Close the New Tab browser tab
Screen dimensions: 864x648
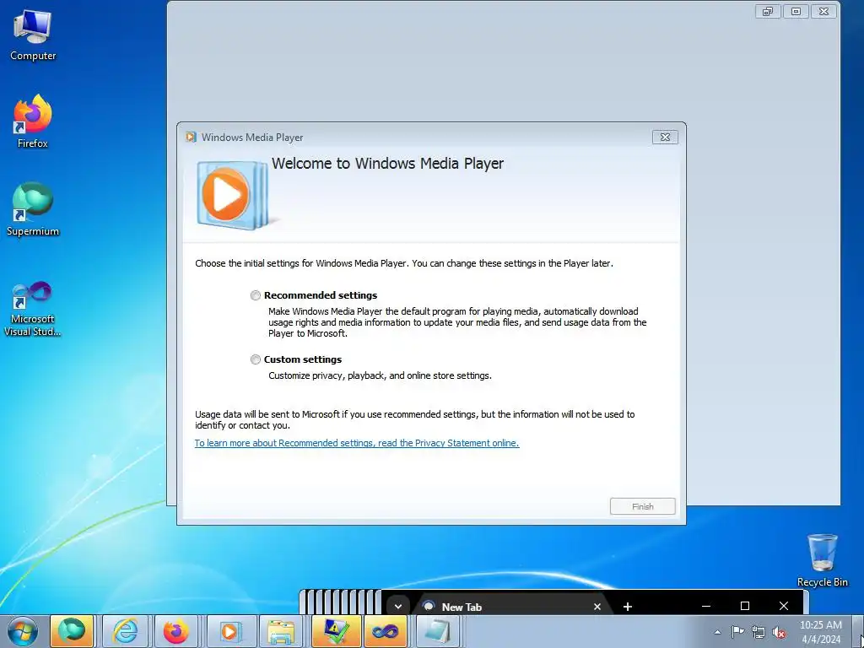pyautogui.click(x=597, y=607)
